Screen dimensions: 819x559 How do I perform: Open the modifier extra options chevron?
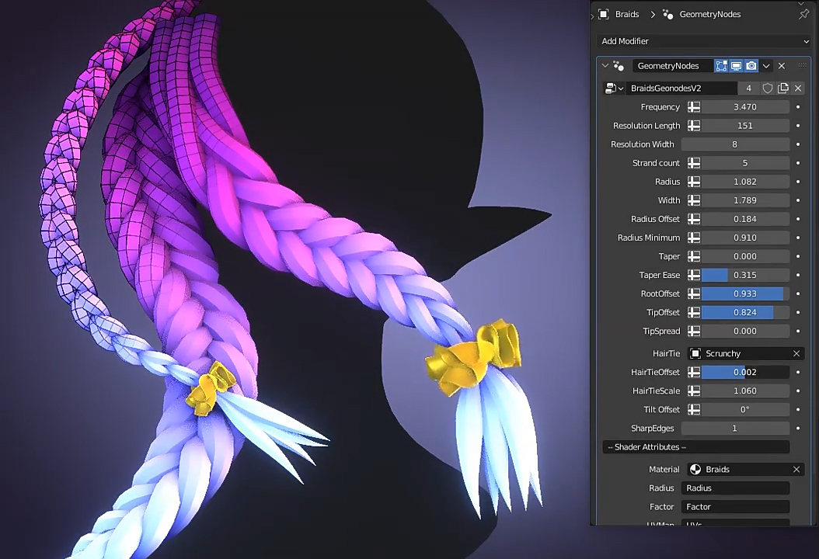coord(766,66)
